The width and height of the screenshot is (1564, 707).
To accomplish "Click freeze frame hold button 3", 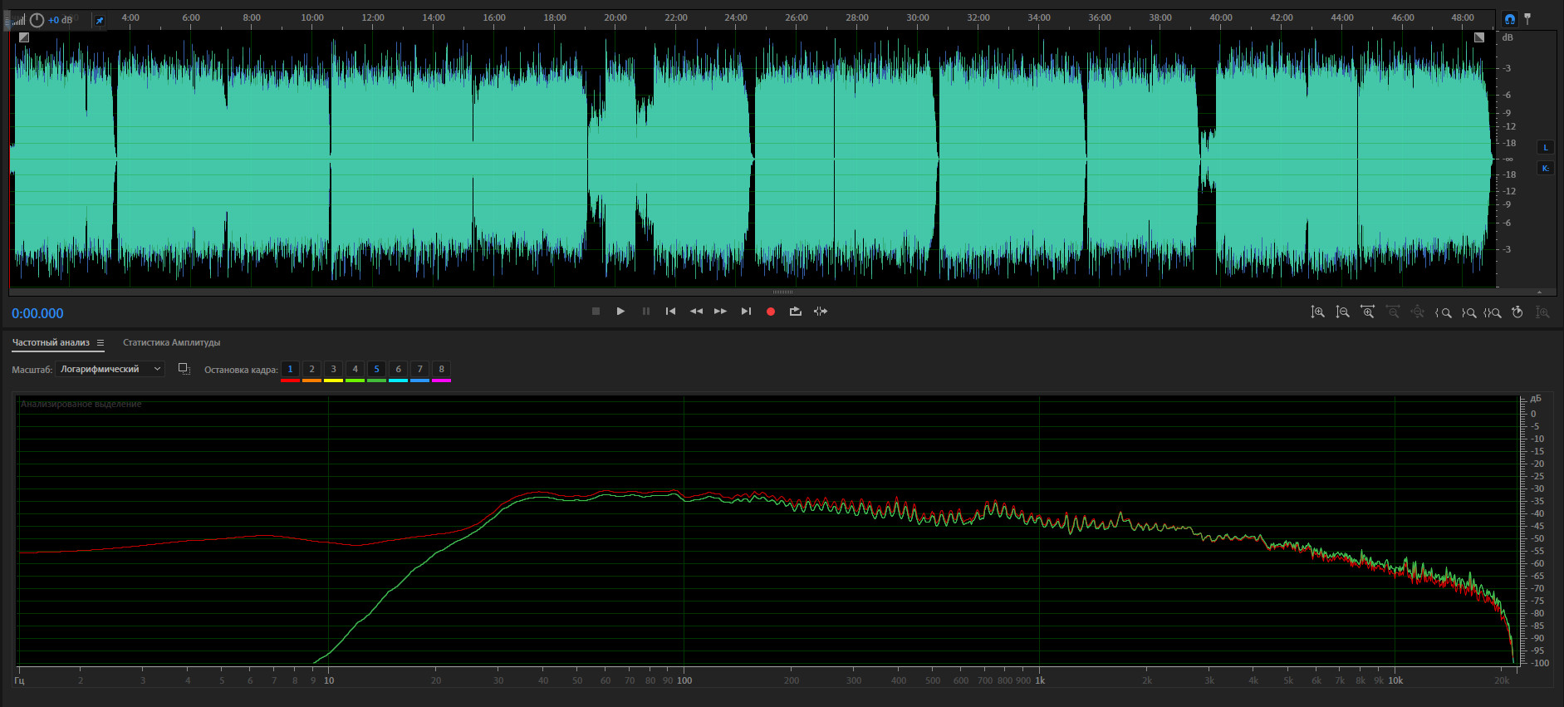I will (333, 370).
